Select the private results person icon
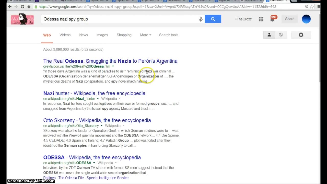Image resolution: width=327 pixels, height=184 pixels. click(269, 35)
